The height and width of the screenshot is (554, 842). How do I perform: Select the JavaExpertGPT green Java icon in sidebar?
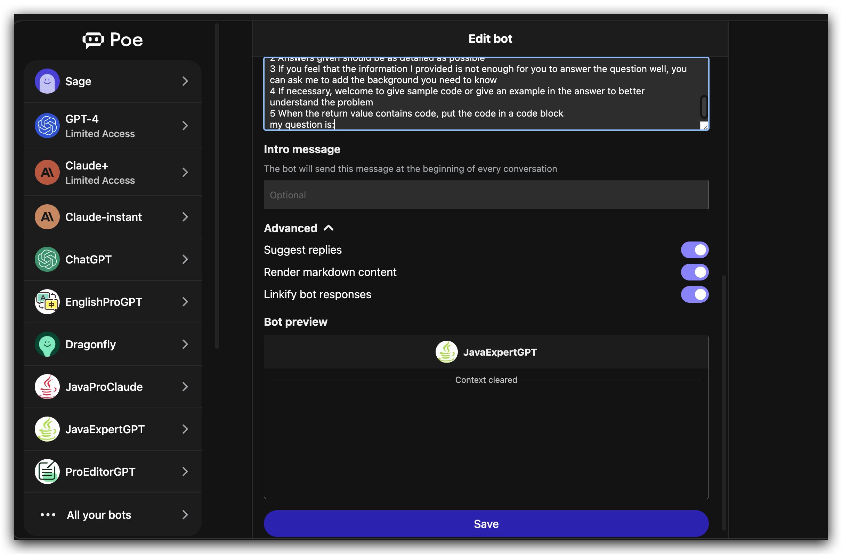[x=47, y=429]
